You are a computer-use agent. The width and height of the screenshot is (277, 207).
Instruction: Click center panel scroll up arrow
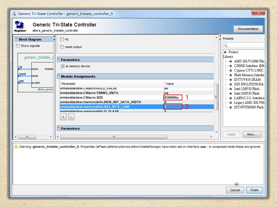click(x=216, y=37)
